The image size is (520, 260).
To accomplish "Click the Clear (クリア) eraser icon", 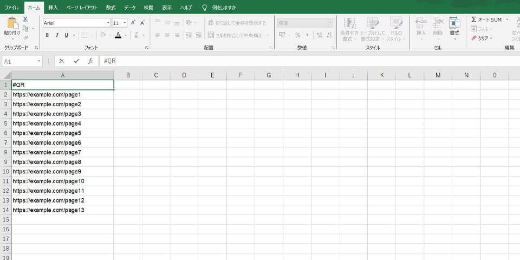I will click(x=474, y=38).
